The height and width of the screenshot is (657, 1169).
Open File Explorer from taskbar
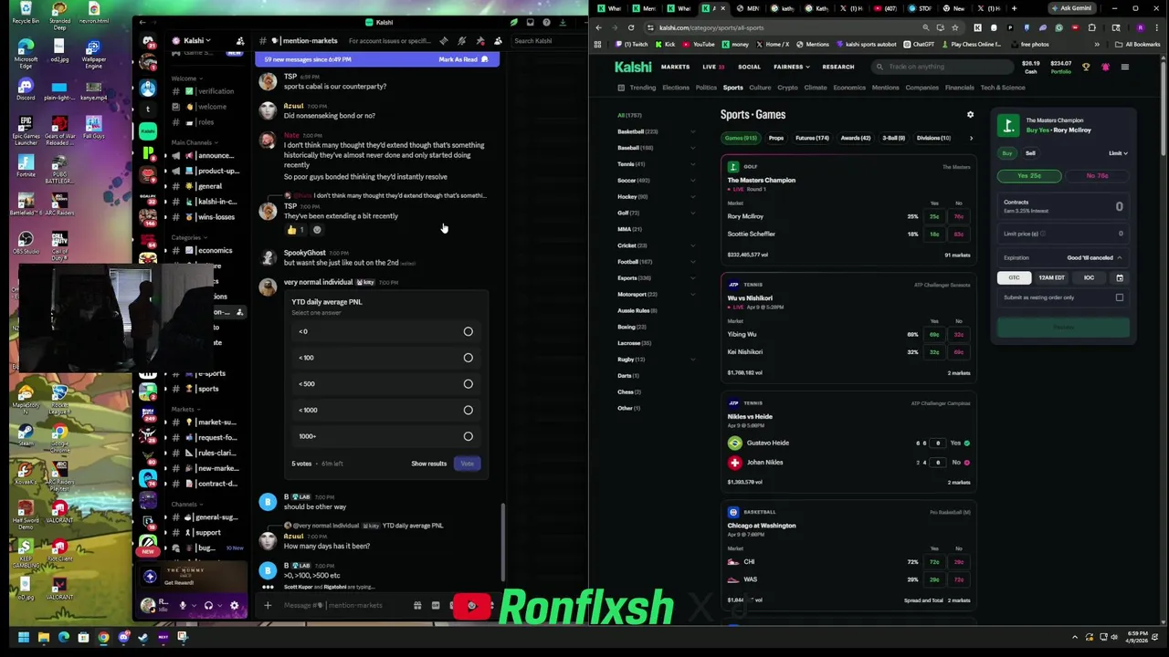coord(43,637)
